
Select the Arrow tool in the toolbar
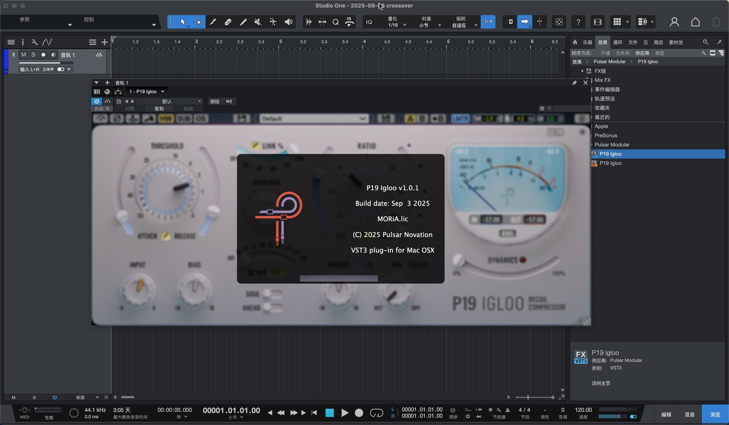183,22
